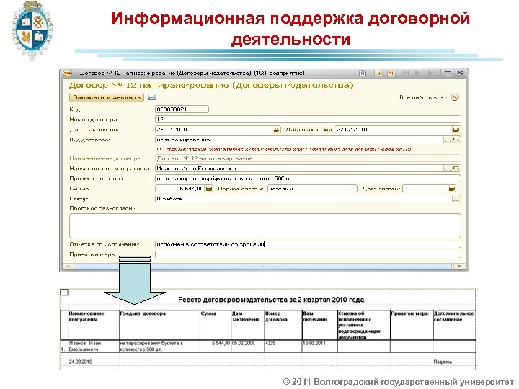Click the calculator icon in title bar
This screenshot has width=519, height=389.
[378, 73]
